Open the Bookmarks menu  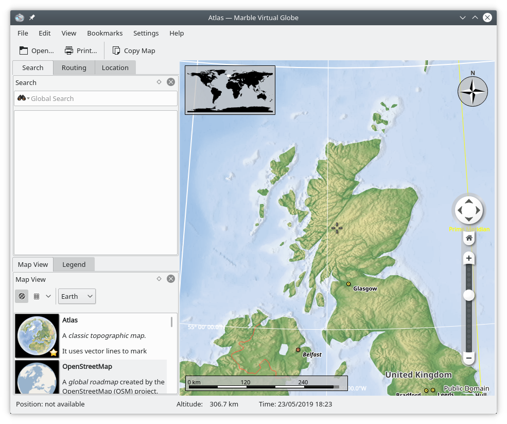(104, 33)
